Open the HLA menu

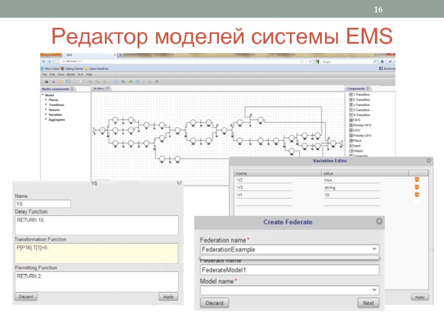tap(80, 74)
